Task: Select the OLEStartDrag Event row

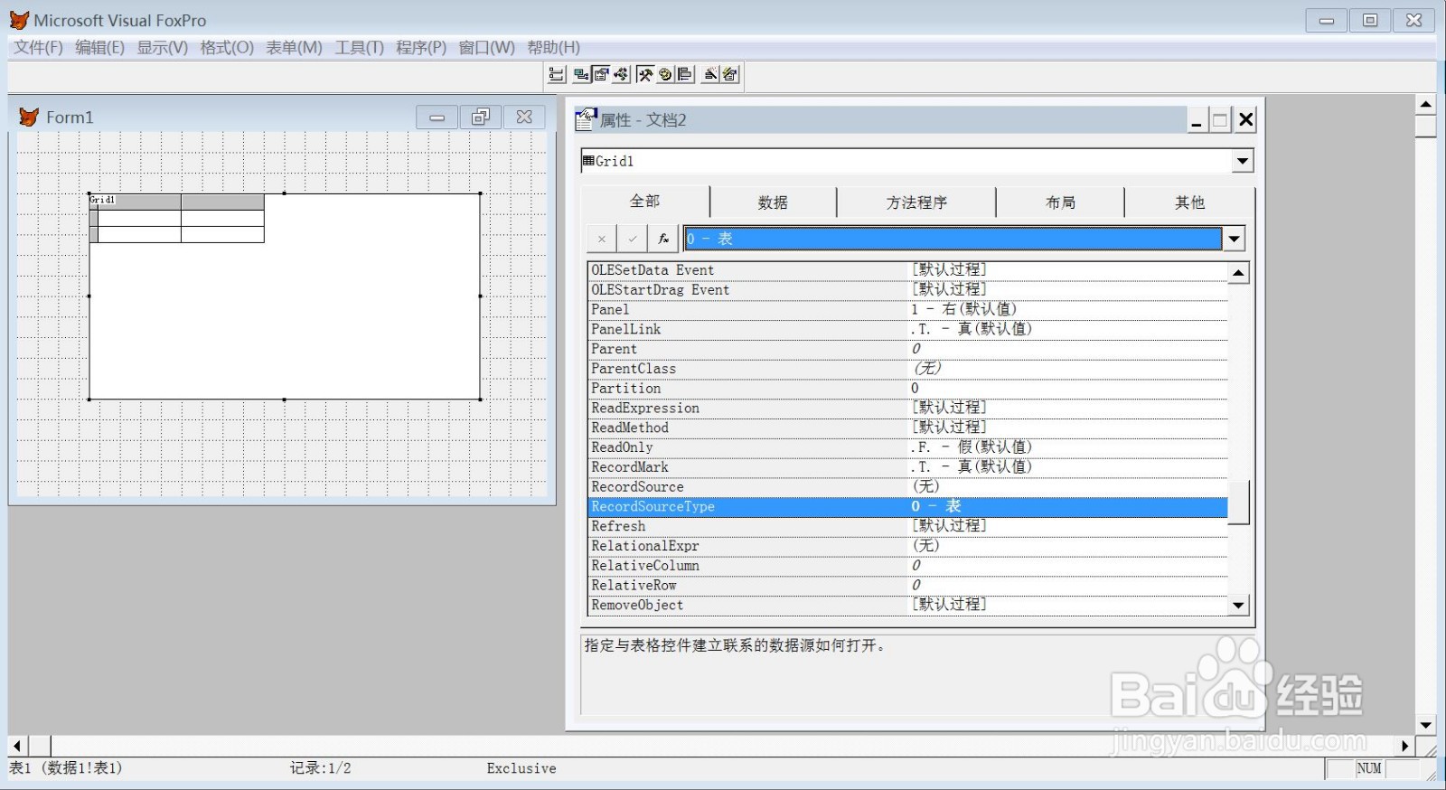Action: (x=907, y=290)
